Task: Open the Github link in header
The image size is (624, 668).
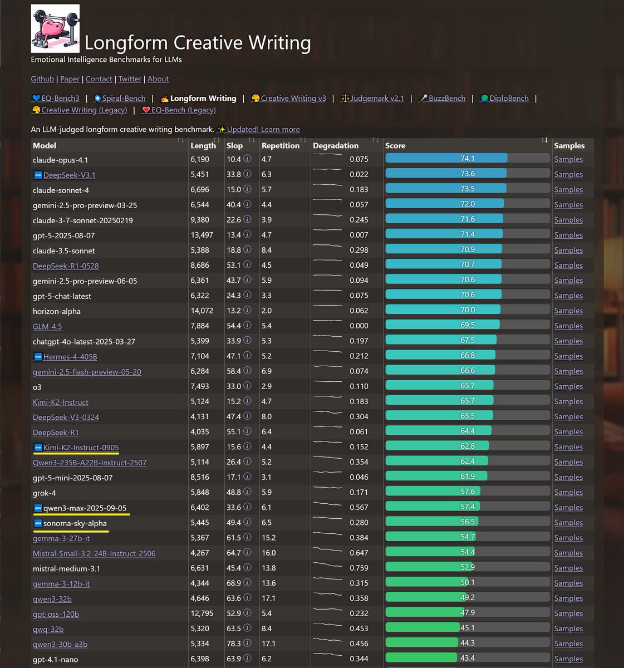Action: pos(42,79)
